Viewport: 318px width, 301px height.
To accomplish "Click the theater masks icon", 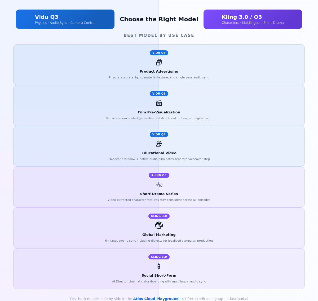I will [159, 184].
